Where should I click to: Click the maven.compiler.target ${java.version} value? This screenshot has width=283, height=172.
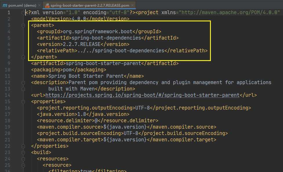coord(125,140)
